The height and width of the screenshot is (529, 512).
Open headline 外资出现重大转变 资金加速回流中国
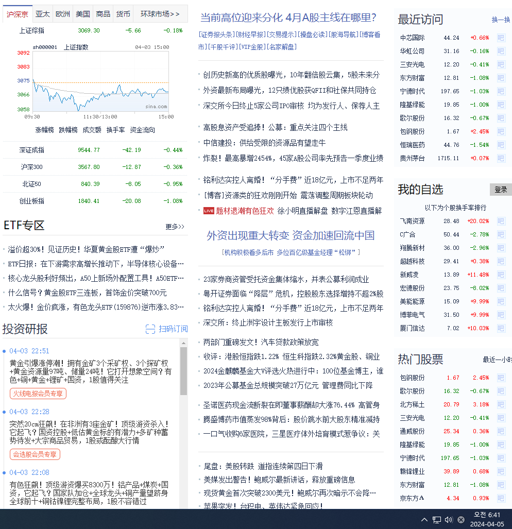[x=291, y=235]
